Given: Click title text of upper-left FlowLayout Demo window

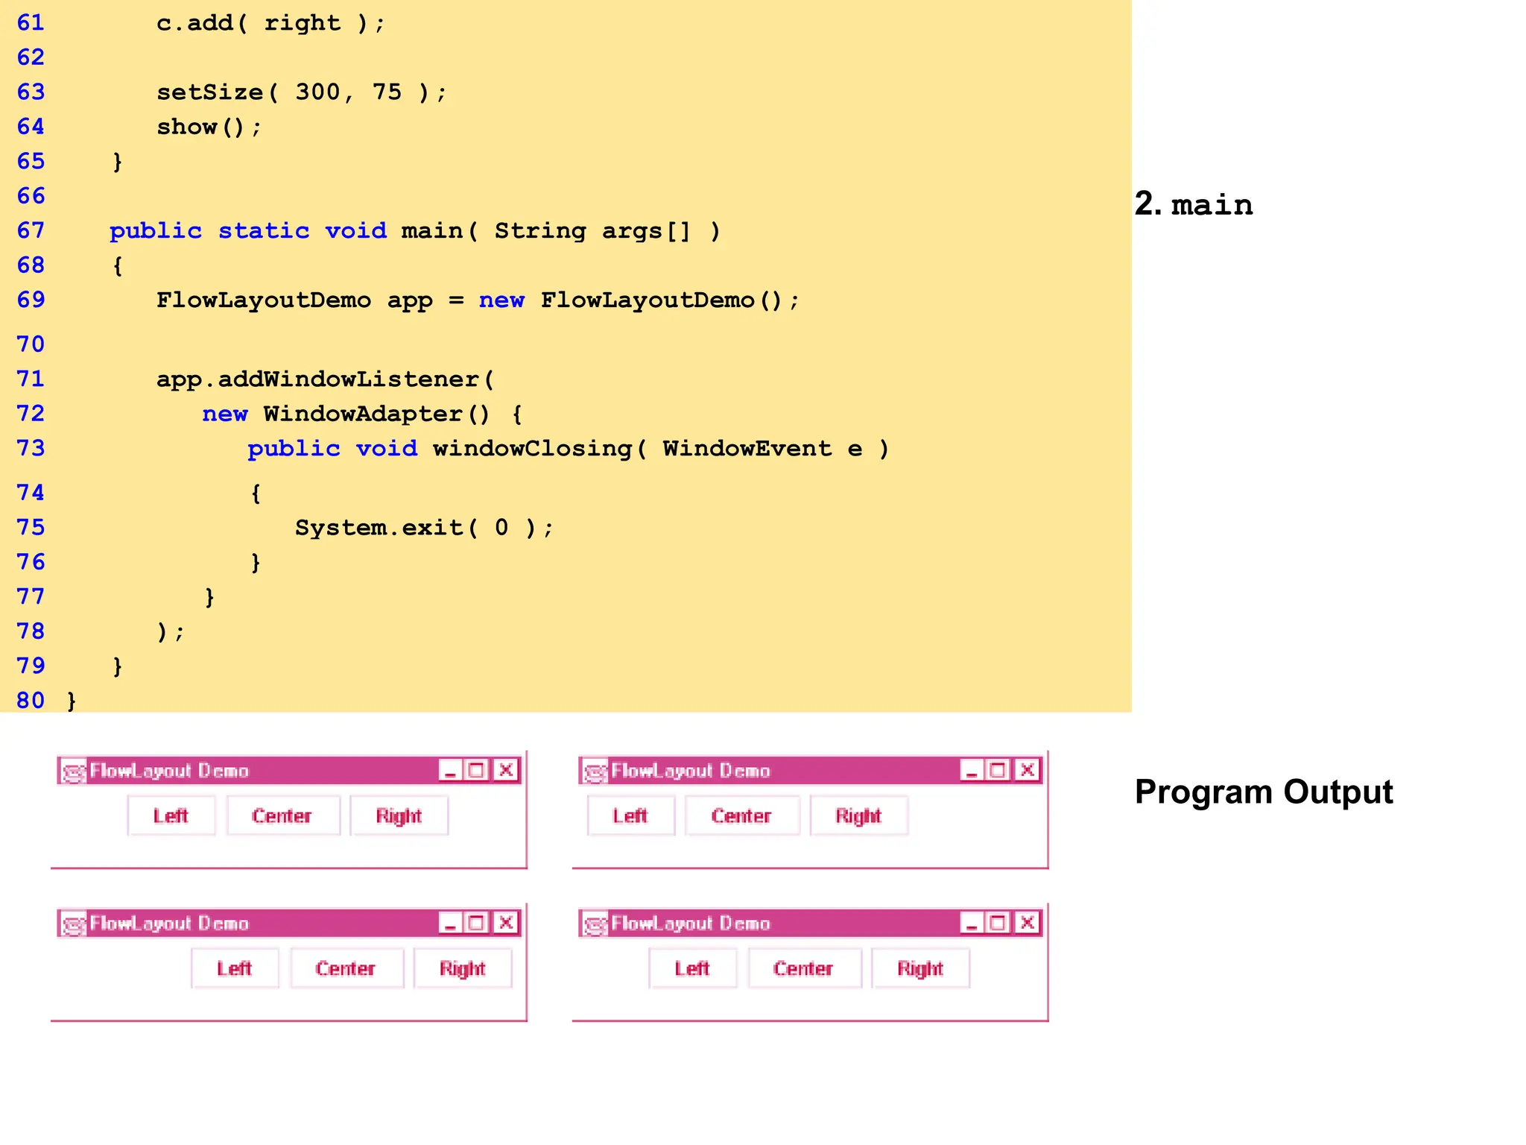Looking at the screenshot, I should (169, 772).
